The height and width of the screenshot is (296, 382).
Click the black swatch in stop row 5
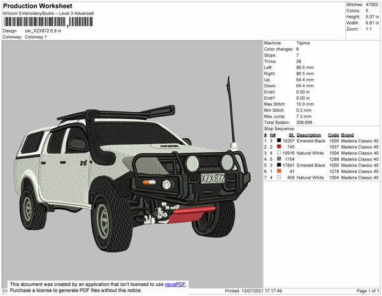click(x=279, y=165)
